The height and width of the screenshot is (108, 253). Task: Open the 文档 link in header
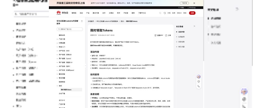click(x=169, y=13)
